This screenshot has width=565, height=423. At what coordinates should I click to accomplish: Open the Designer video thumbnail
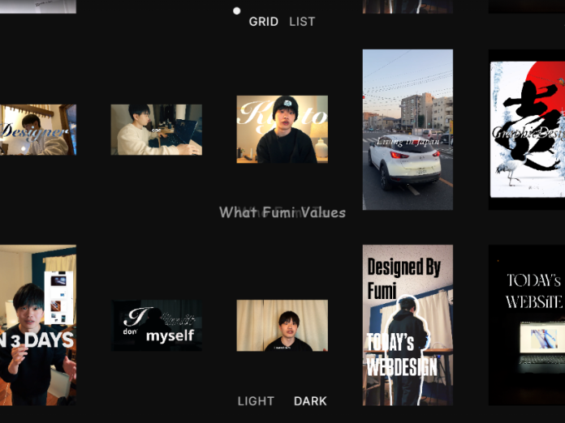[x=38, y=130]
